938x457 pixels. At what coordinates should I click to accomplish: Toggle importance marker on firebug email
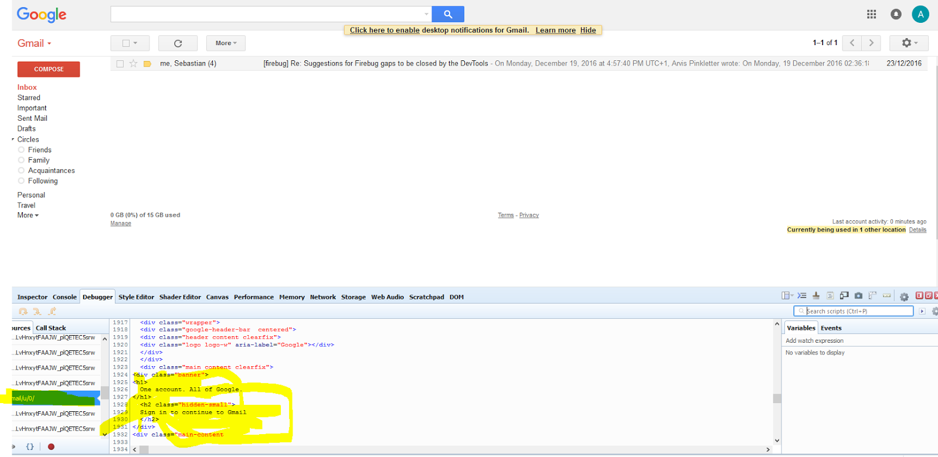(147, 64)
